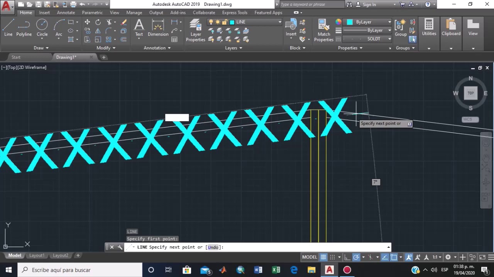Open Excel from Windows taskbar
This screenshot has height=277, width=494.
point(276,270)
